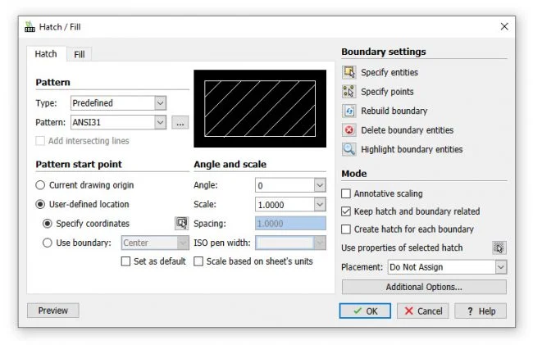Uncheck Keep hatch and boundary related
This screenshot has height=345, width=533.
point(346,211)
